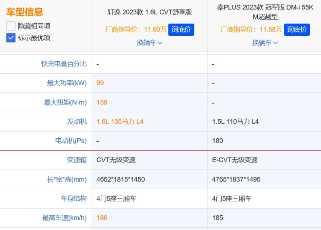The image size is (321, 230).
Task: Click the 车型信息 heading
Action: 24,12
